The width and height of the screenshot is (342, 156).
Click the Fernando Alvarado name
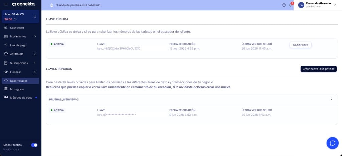318,3
